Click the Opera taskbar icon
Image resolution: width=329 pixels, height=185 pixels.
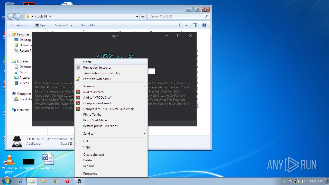pyautogui.click(x=67, y=181)
